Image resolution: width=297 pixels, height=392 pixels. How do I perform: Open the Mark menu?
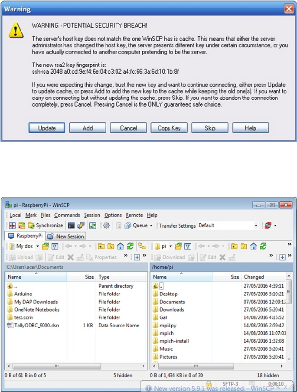pyautogui.click(x=31, y=215)
